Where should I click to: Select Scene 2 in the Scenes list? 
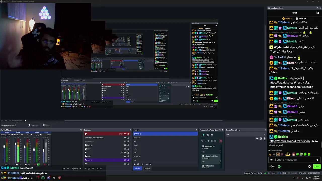[x=165, y=138]
